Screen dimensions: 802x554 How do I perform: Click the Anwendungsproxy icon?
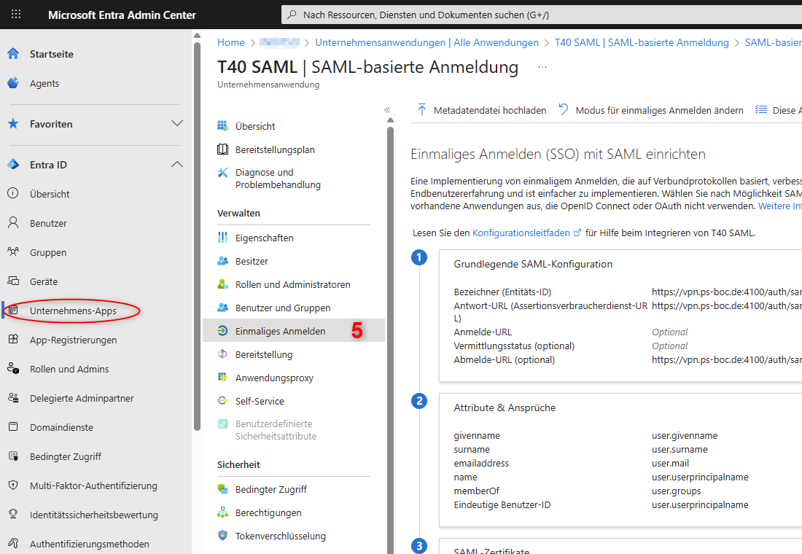point(222,378)
